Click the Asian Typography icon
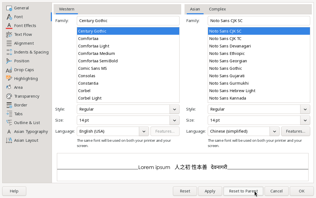 (x=9, y=132)
